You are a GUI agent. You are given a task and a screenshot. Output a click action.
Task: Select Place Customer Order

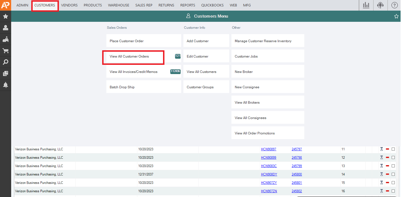click(x=127, y=41)
